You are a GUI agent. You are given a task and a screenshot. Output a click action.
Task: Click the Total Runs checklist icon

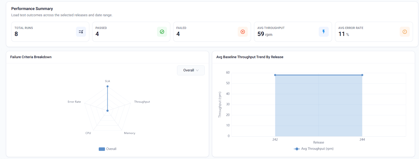81,32
